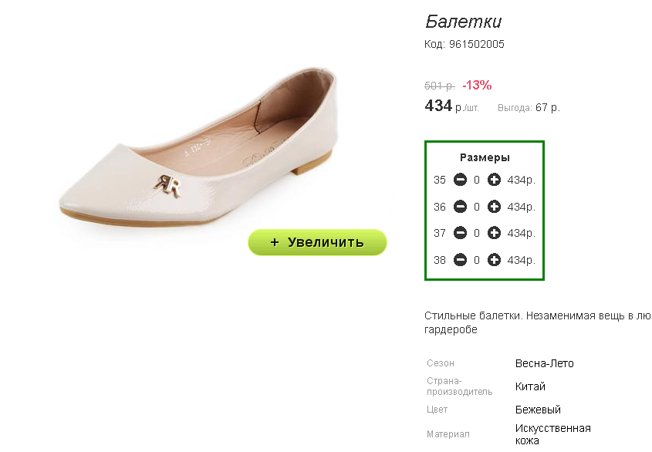Click quantity number for size 38
Image resolution: width=652 pixels, height=452 pixels.
(477, 260)
